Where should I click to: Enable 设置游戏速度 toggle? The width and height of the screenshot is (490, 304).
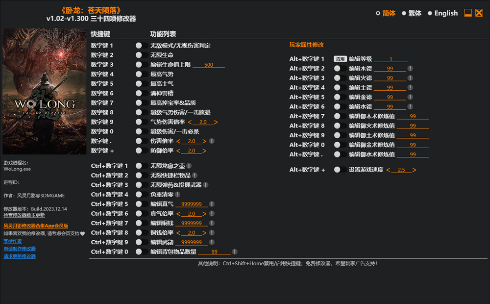pos(340,170)
